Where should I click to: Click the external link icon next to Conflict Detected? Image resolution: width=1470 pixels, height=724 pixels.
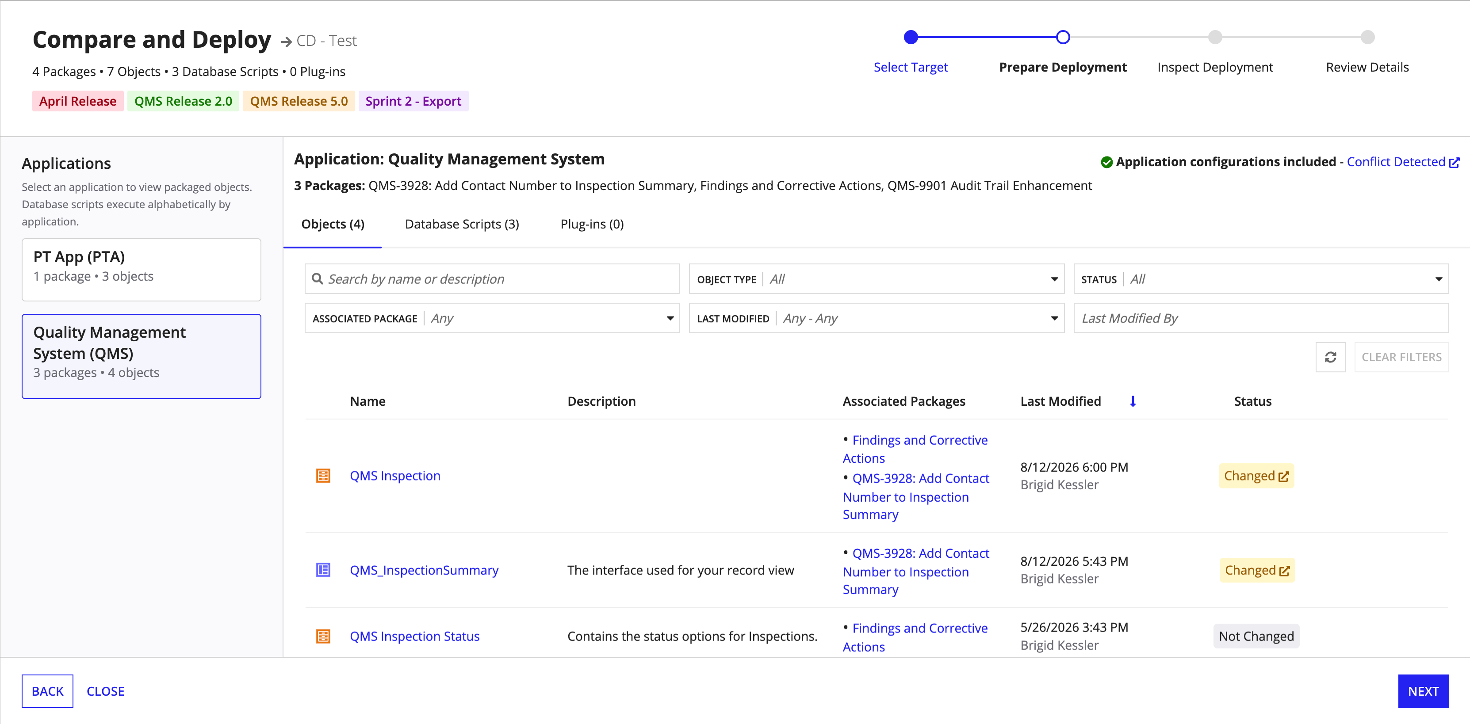point(1455,163)
